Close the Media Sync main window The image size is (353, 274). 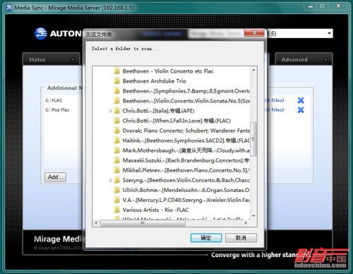pyautogui.click(x=338, y=6)
